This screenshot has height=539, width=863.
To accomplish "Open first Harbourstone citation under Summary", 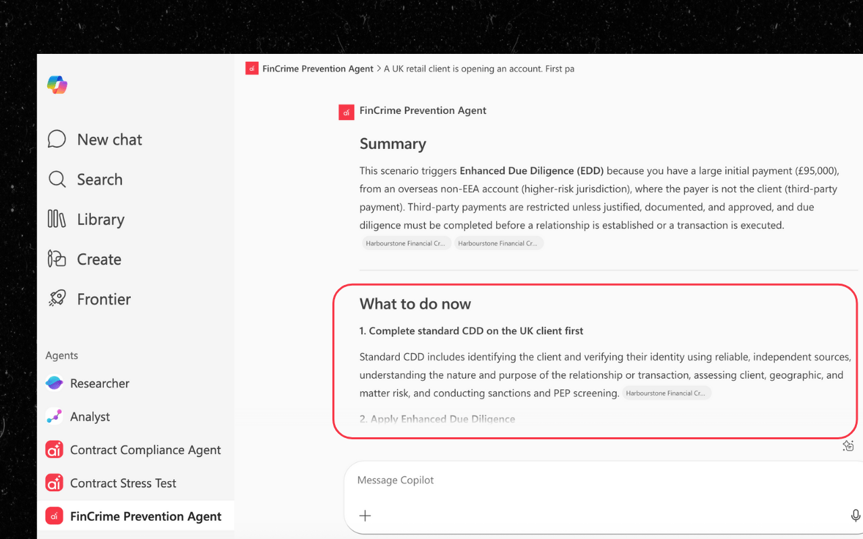I will point(405,243).
